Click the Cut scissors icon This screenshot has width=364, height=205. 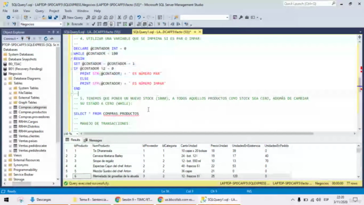point(119,18)
